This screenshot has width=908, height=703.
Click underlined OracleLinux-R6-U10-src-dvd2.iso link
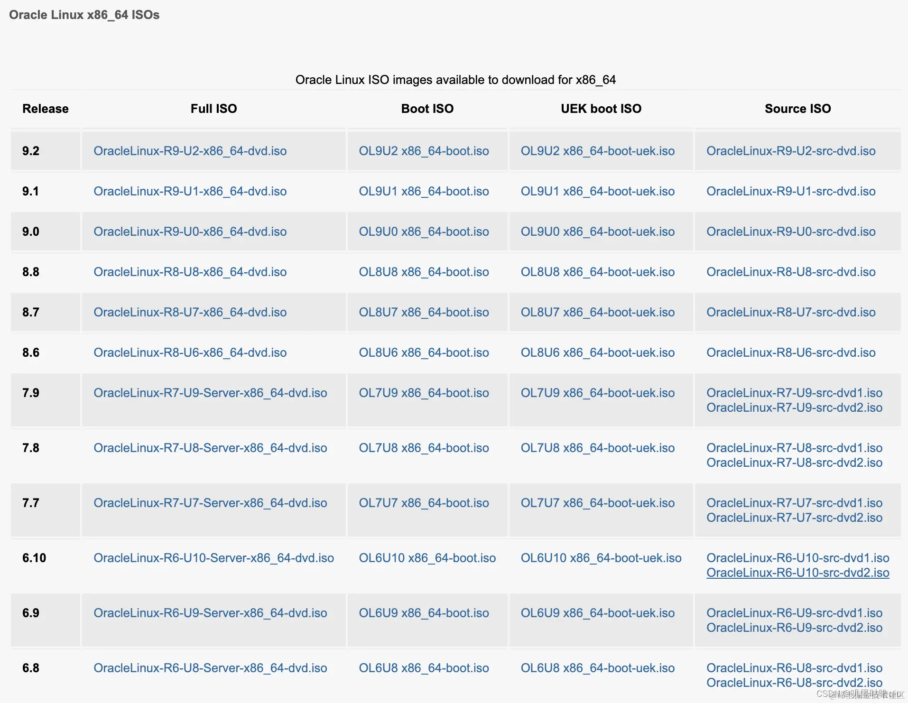797,573
